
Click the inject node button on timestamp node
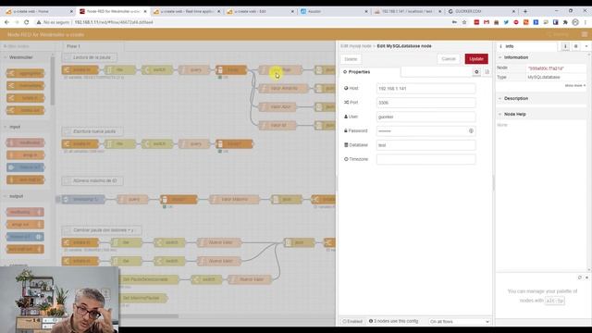[58, 200]
